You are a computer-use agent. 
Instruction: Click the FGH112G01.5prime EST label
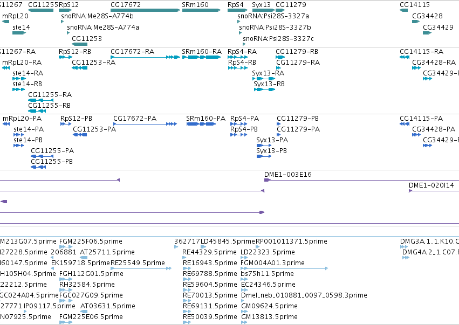point(91,274)
